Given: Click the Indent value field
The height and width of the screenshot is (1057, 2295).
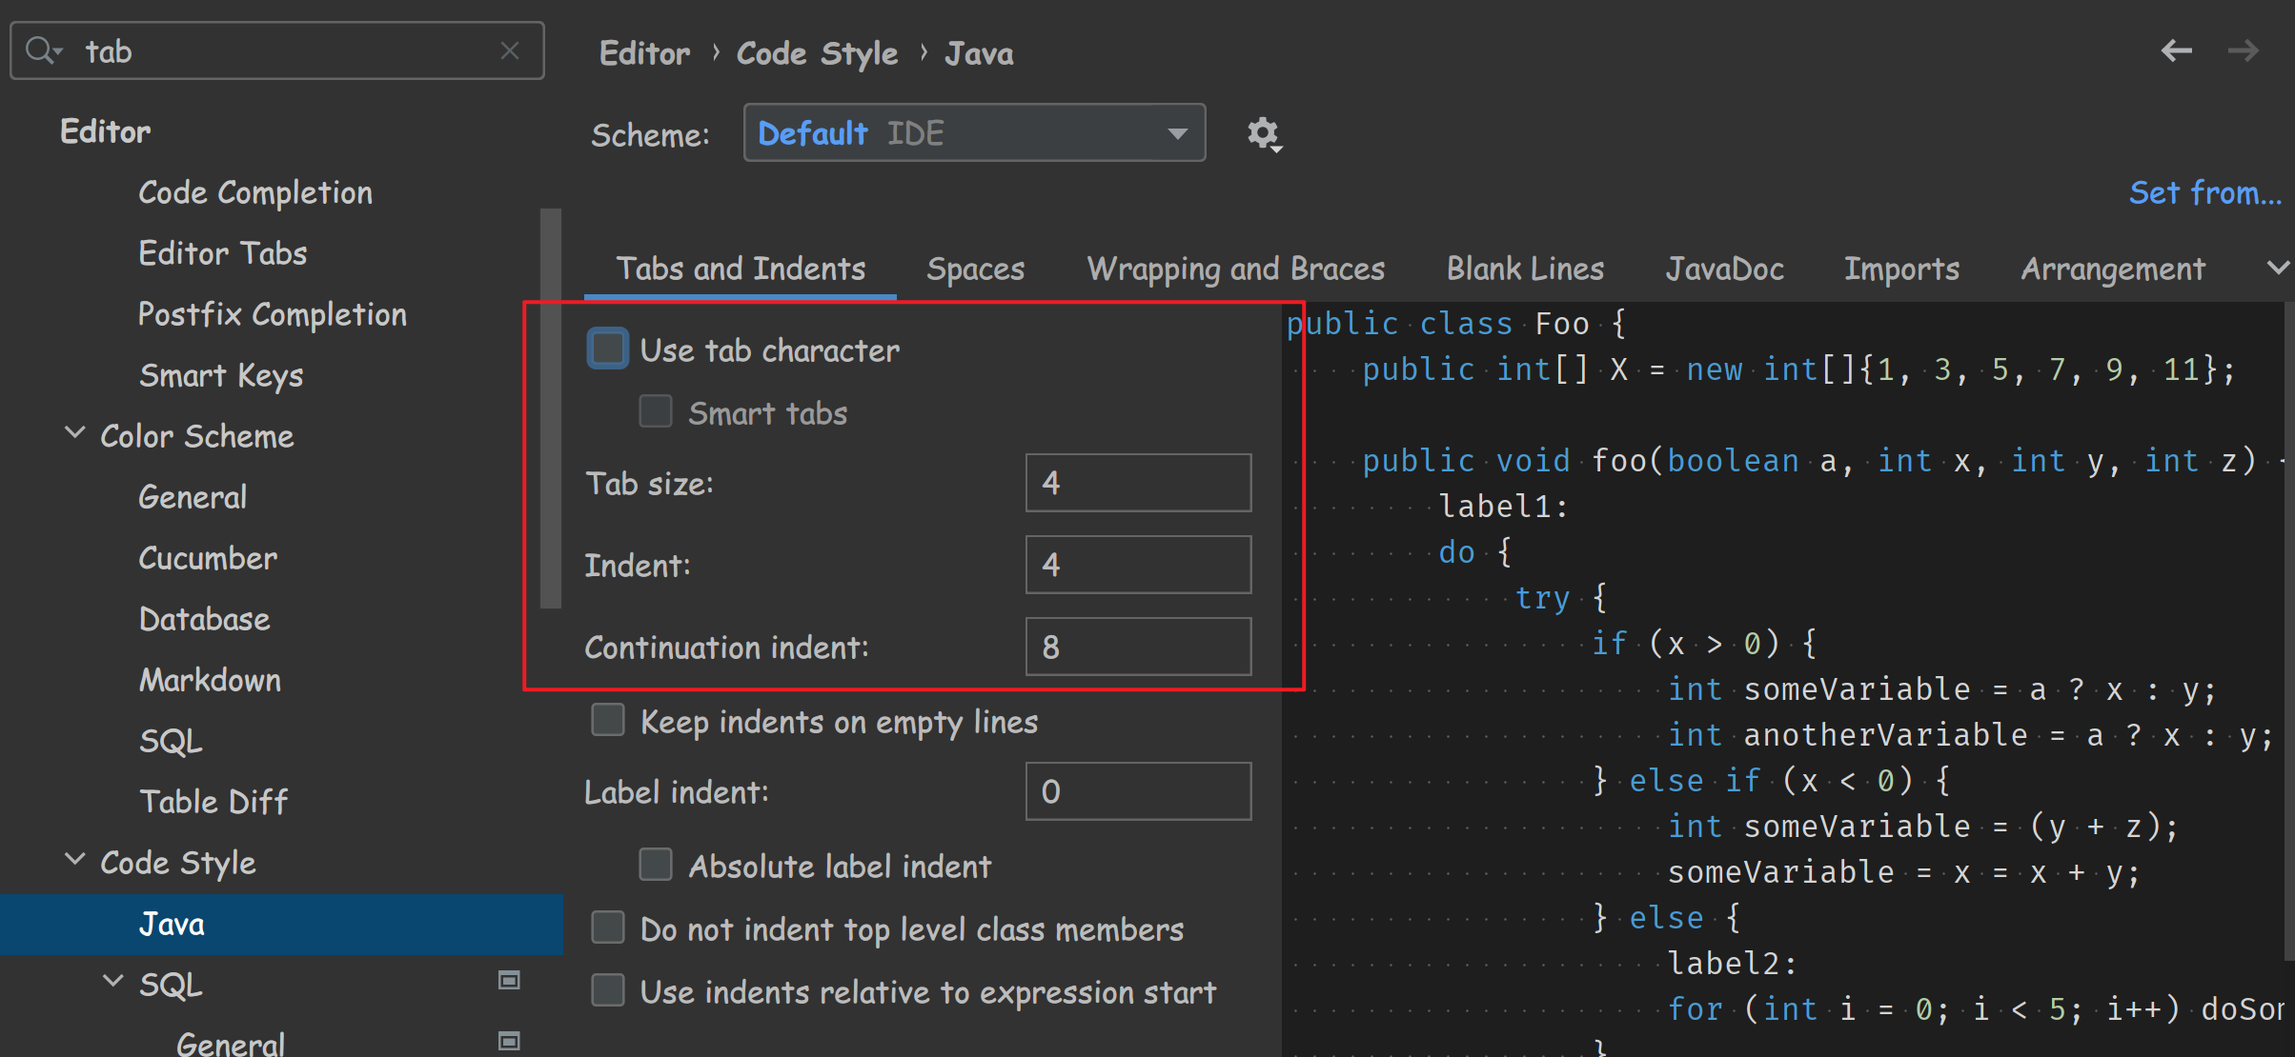Looking at the screenshot, I should pyautogui.click(x=1138, y=565).
